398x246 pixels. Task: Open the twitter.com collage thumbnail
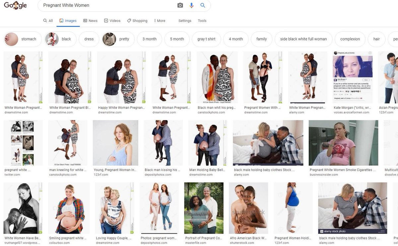tap(23, 143)
